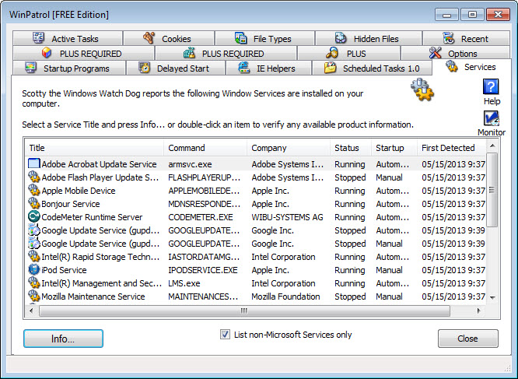Click the horizontal scrollbar thumb
This screenshot has width=518, height=379.
point(244,311)
